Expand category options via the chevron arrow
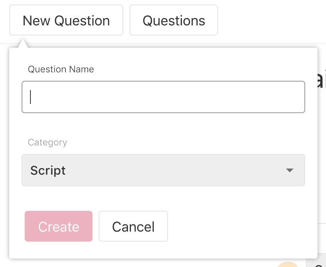Screen dimensions: 326x267 pyautogui.click(x=290, y=170)
